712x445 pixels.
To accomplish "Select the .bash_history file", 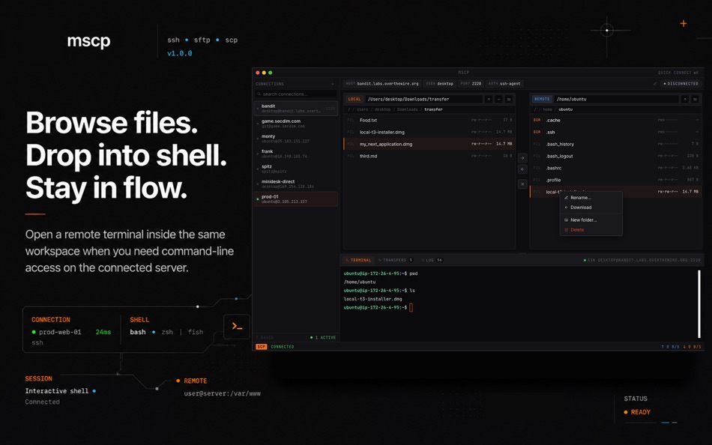I will 616,144.
